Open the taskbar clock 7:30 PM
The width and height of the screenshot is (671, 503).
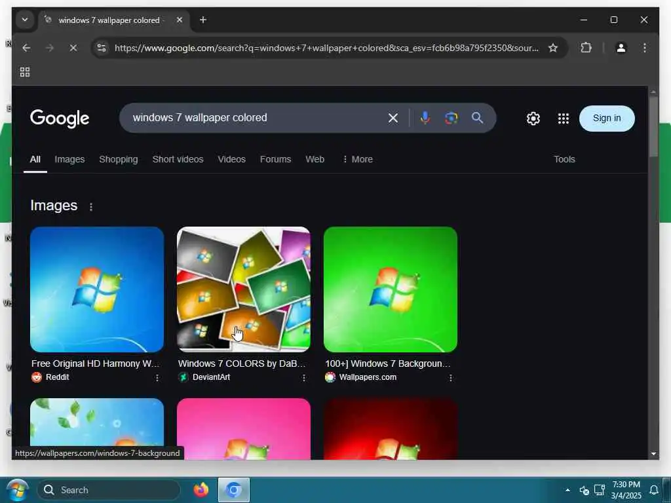626,490
